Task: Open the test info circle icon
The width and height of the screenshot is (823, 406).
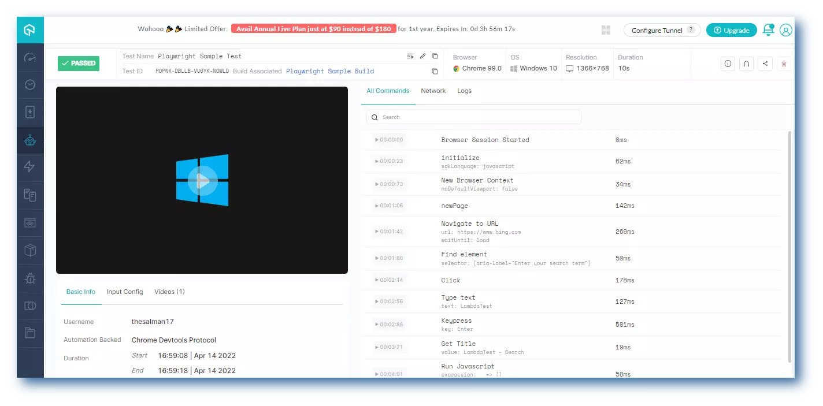Action: pos(728,64)
